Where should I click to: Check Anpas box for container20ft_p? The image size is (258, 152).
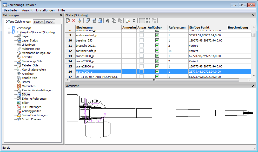[142, 51]
